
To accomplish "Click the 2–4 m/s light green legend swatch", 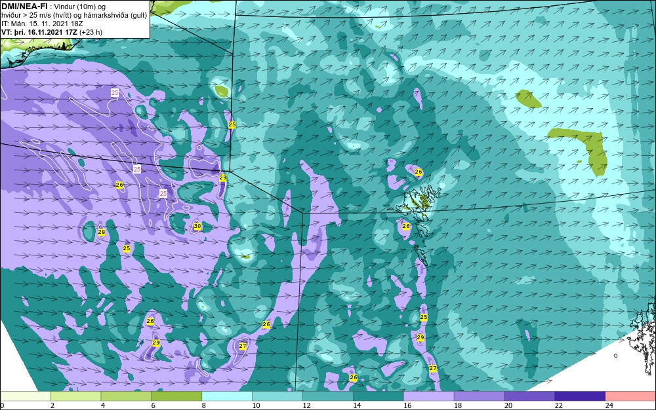I will pos(75,396).
